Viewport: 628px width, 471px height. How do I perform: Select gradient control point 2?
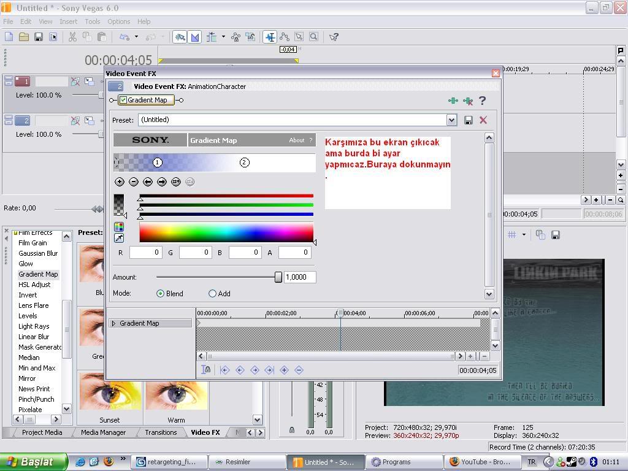pos(244,162)
